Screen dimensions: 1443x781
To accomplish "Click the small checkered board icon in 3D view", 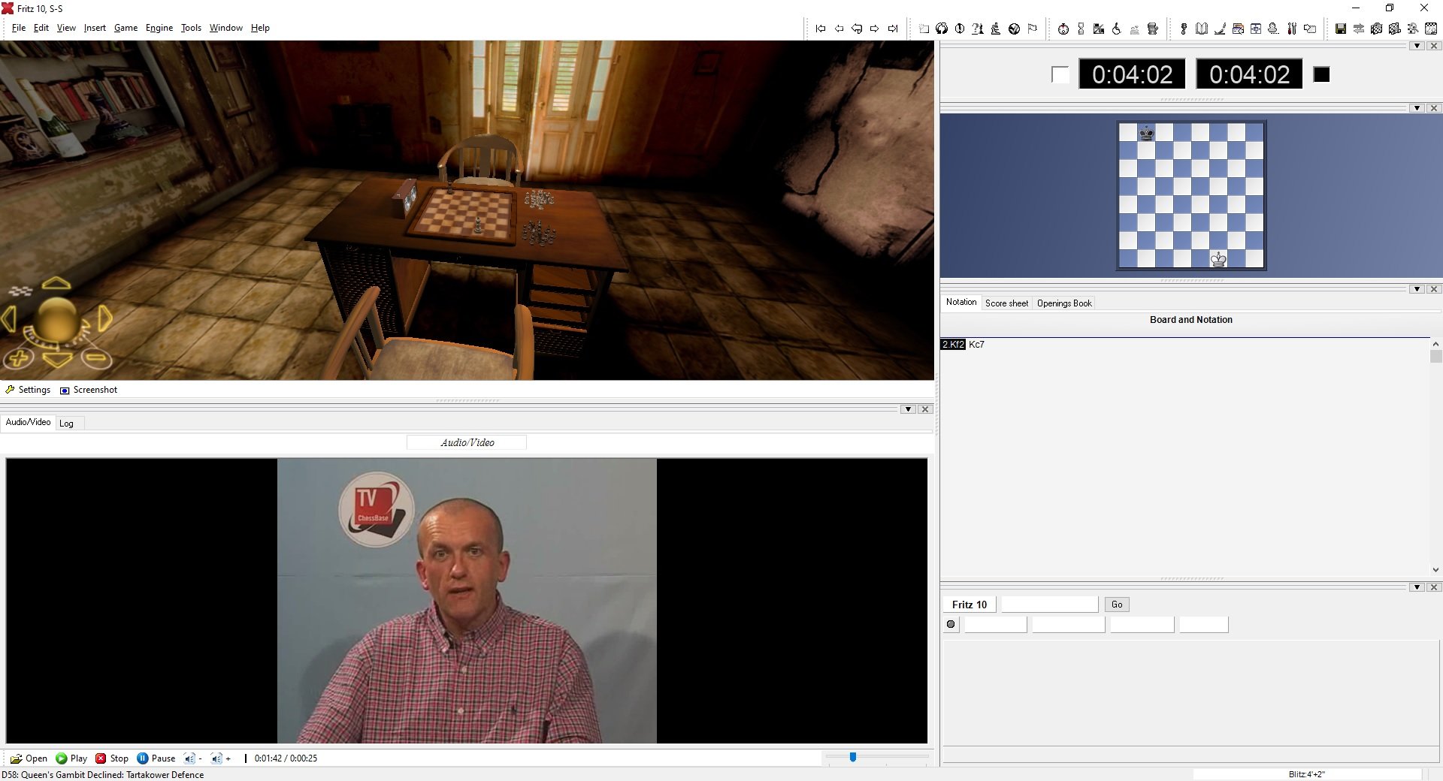I will [x=20, y=291].
